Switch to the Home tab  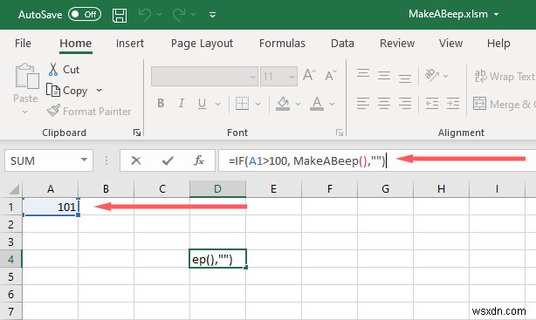[76, 43]
